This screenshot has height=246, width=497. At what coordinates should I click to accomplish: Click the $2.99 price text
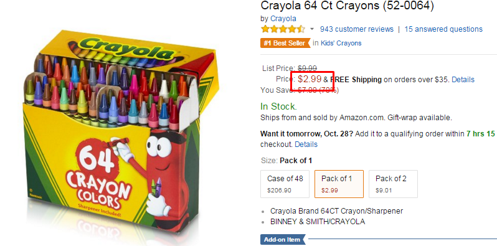[x=310, y=79]
